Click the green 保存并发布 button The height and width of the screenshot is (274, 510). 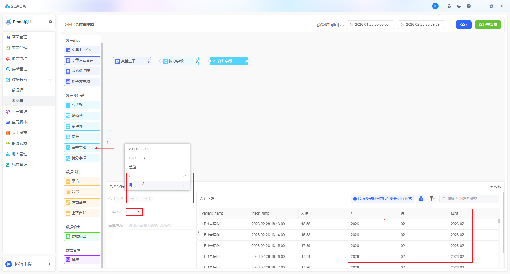tap(488, 25)
